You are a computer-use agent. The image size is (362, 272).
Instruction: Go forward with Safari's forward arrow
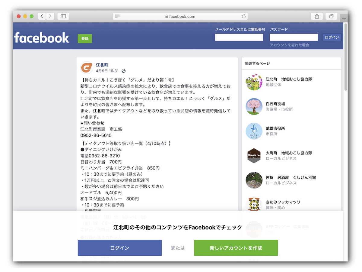click(x=50, y=16)
